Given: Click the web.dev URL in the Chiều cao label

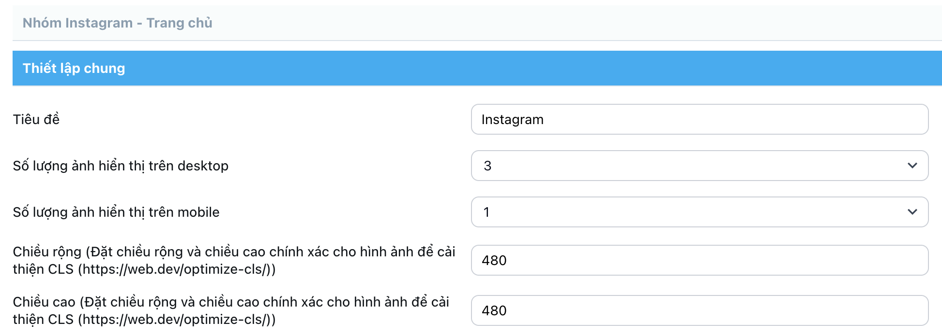Looking at the screenshot, I should pos(176,320).
